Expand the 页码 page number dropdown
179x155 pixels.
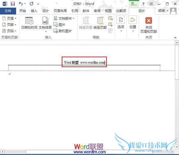(x=9, y=31)
